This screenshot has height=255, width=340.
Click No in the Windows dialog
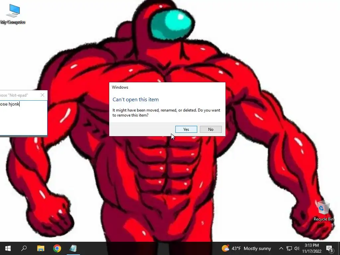point(211,129)
